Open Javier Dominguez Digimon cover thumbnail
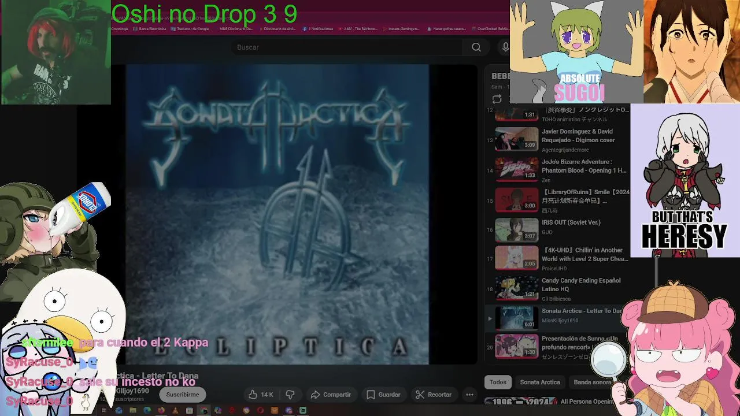This screenshot has height=416, width=740. [516, 139]
